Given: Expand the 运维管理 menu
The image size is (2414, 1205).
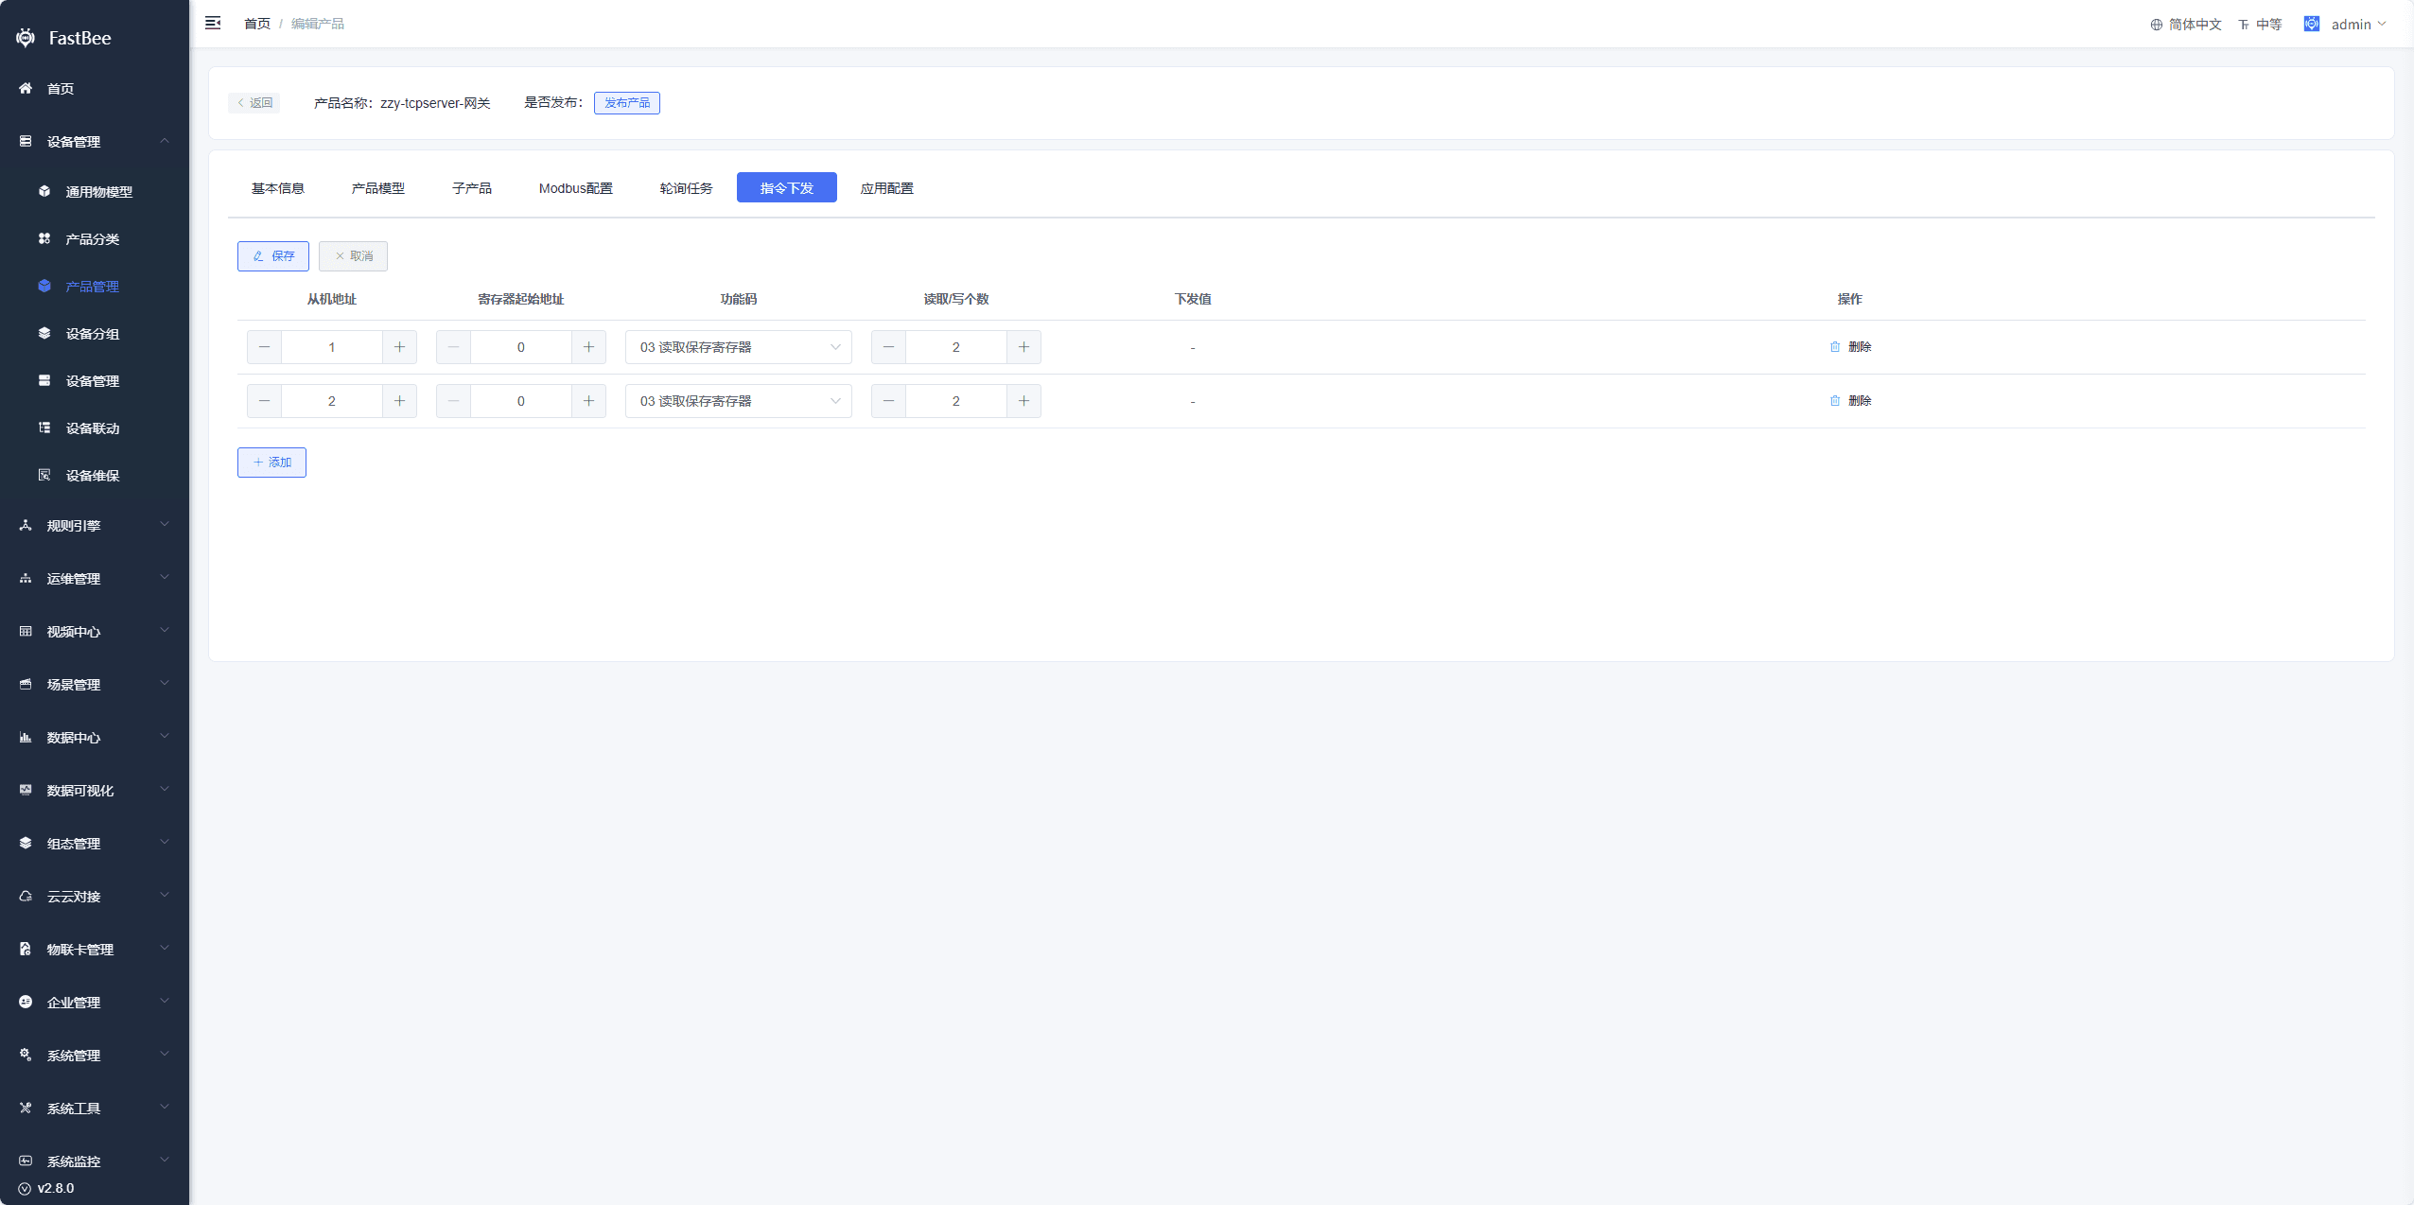Looking at the screenshot, I should 95,579.
